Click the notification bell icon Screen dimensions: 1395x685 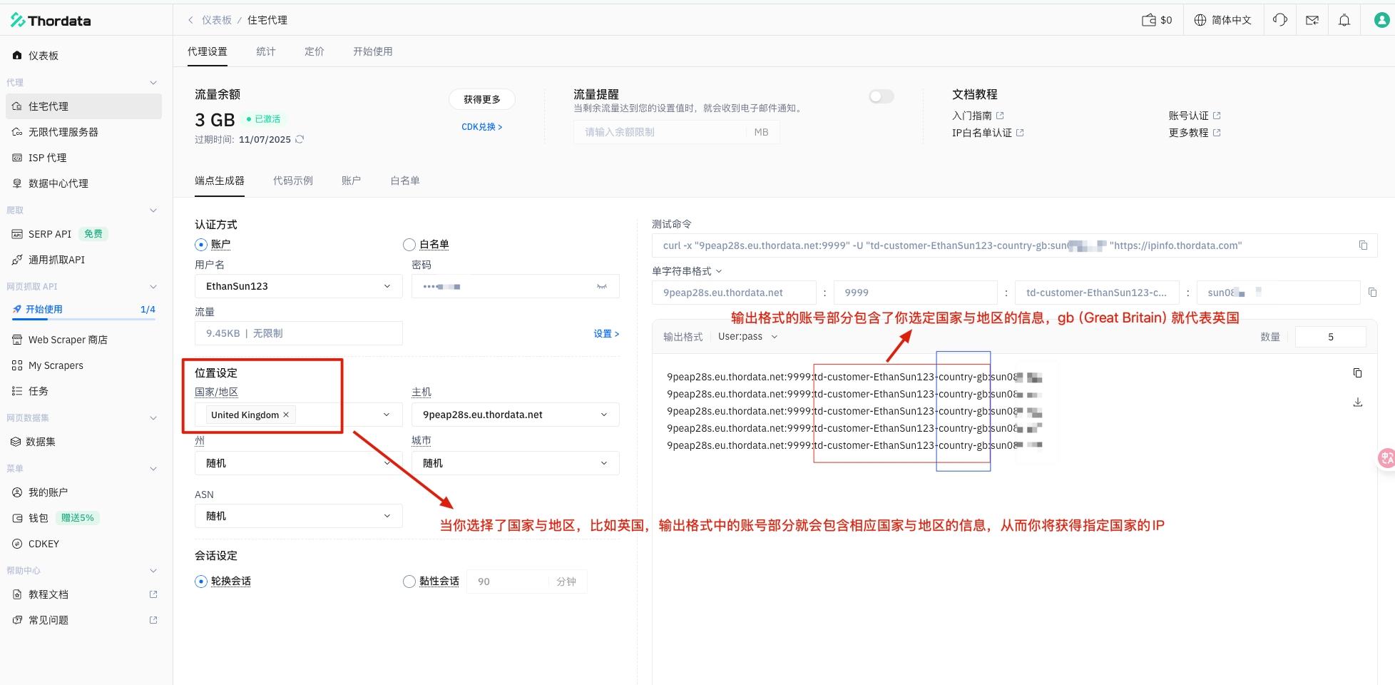point(1344,20)
